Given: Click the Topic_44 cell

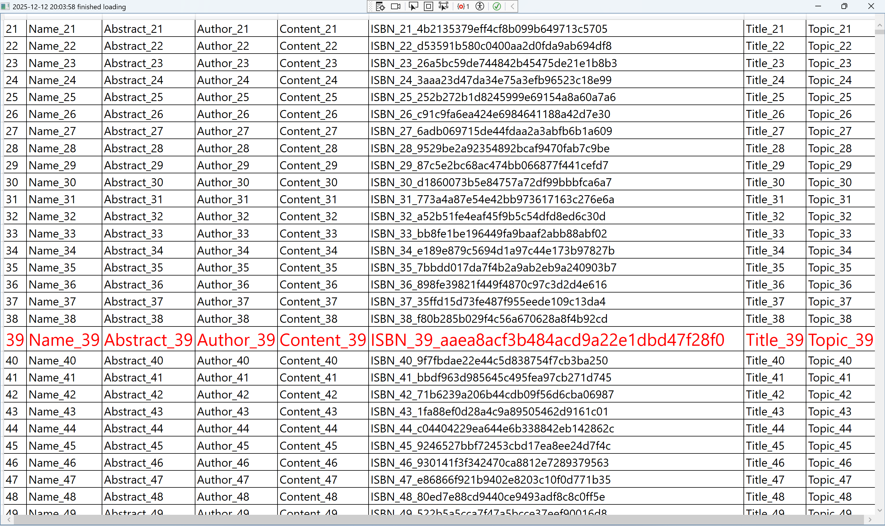Looking at the screenshot, I should (829, 428).
